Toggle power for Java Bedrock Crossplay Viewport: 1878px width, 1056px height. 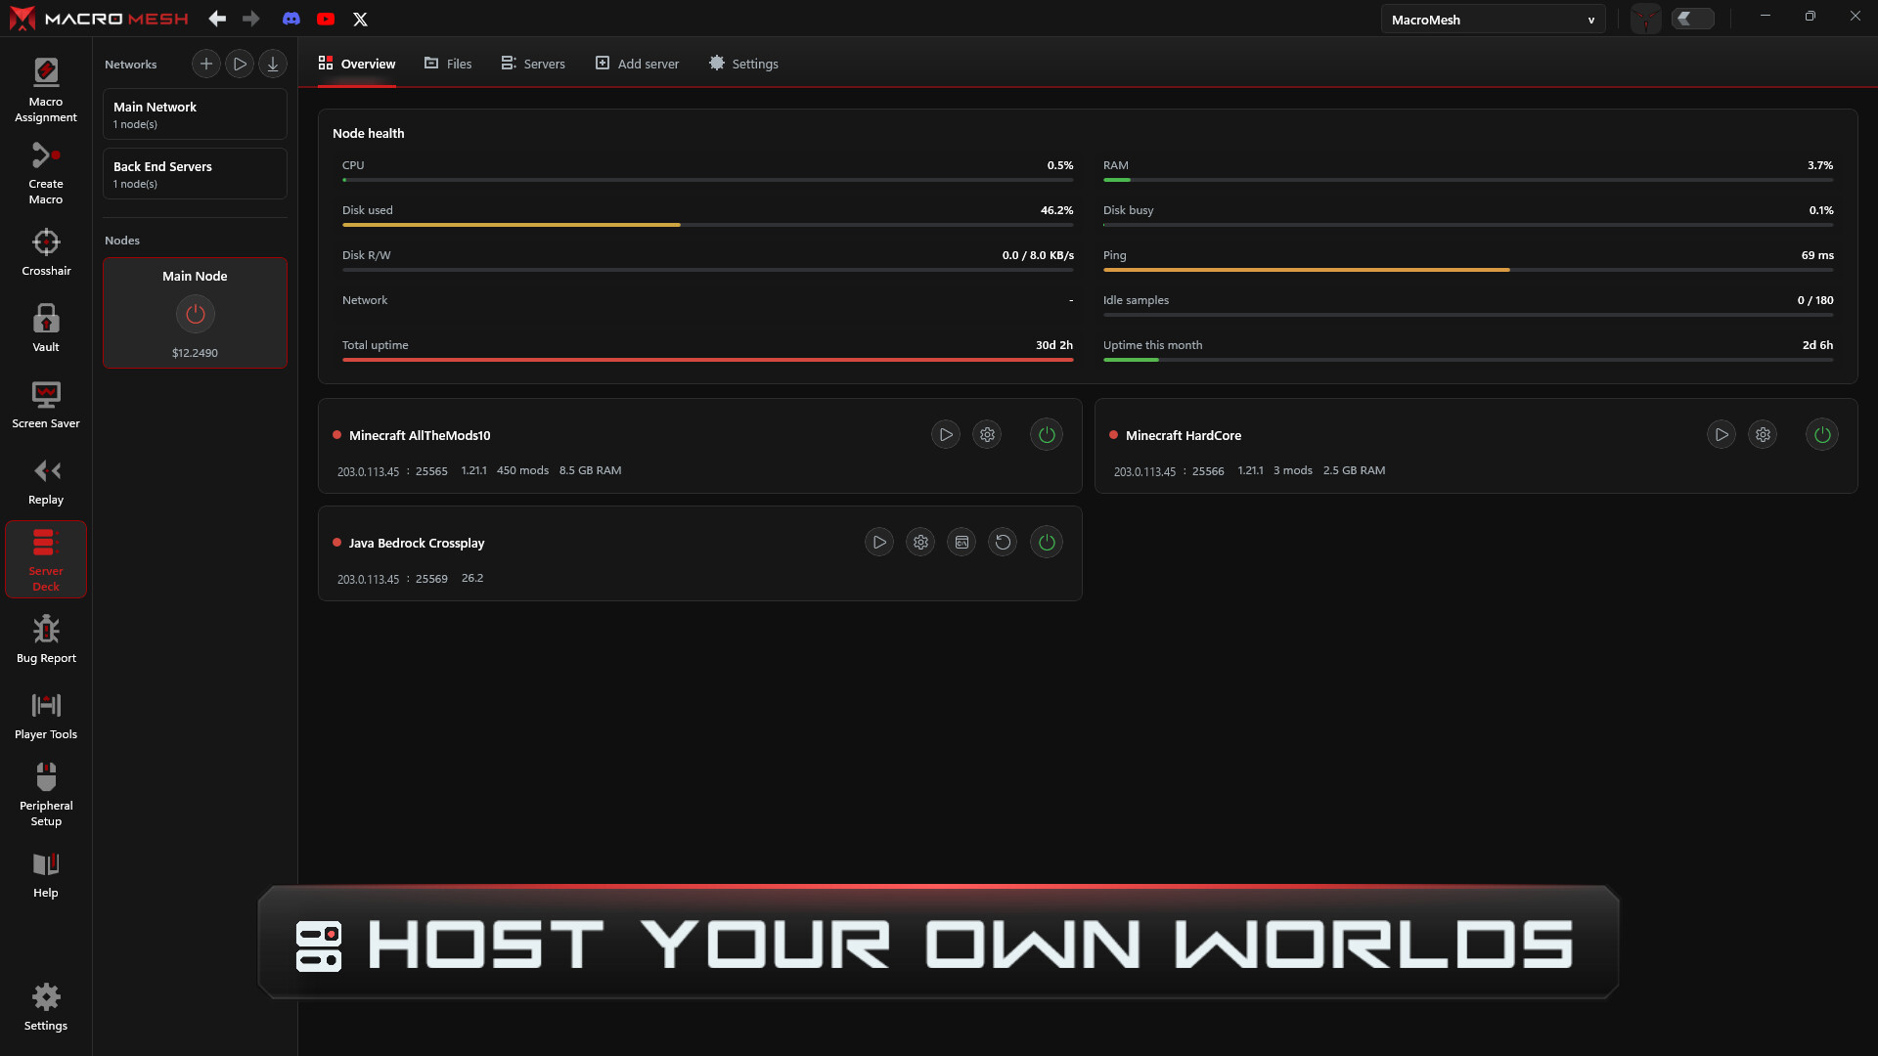(1047, 543)
